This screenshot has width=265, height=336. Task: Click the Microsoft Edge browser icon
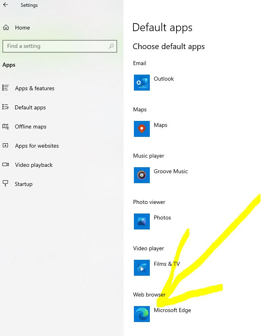(x=142, y=314)
